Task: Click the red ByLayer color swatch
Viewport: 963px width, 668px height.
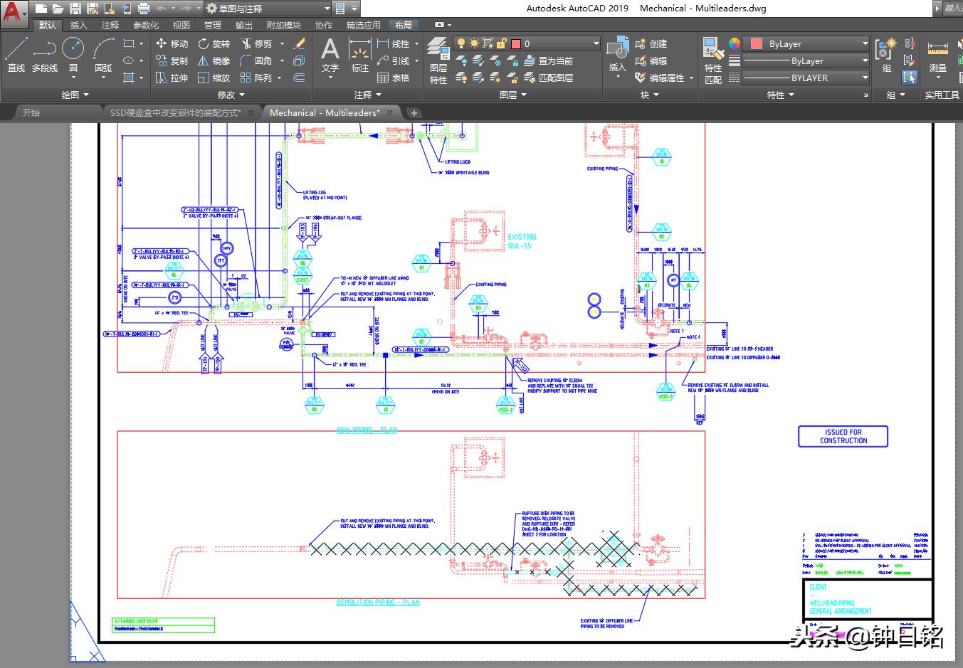Action: point(756,43)
